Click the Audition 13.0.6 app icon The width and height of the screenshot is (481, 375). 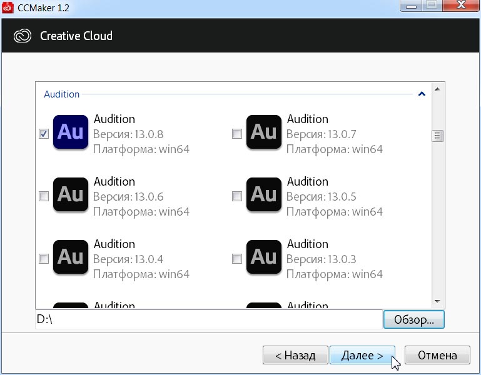tap(71, 194)
